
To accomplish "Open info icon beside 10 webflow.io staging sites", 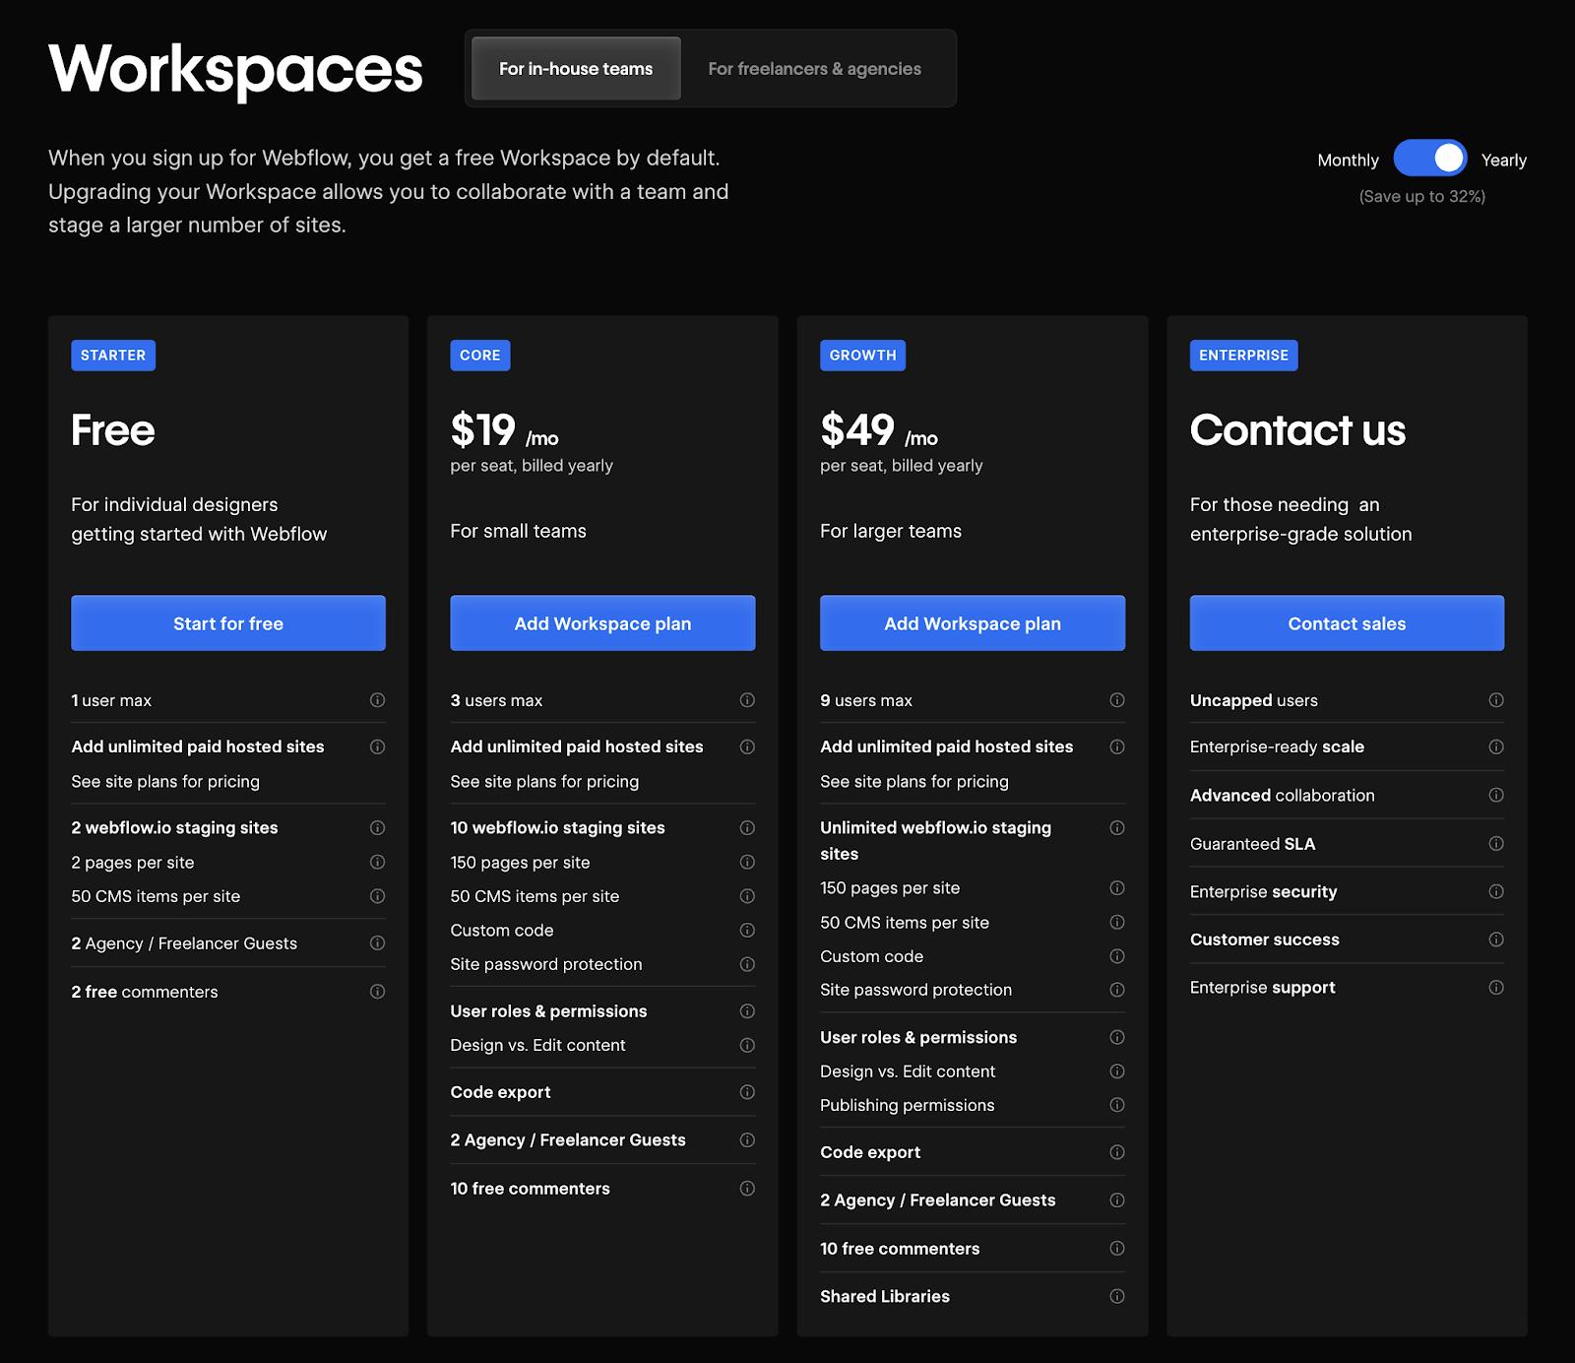I will pyautogui.click(x=747, y=828).
